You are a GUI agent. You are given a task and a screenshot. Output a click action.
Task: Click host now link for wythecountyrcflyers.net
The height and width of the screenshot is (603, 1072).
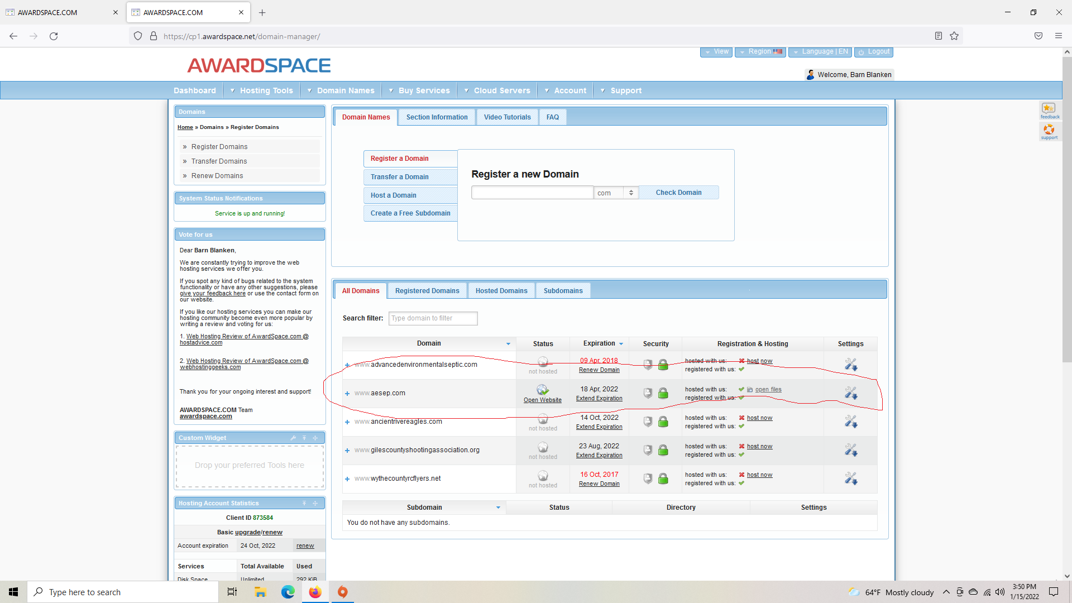pos(759,475)
